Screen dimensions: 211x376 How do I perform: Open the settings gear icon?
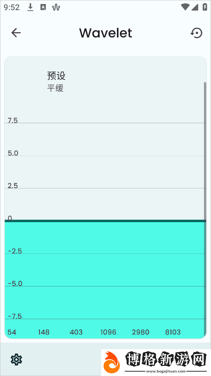(16, 359)
